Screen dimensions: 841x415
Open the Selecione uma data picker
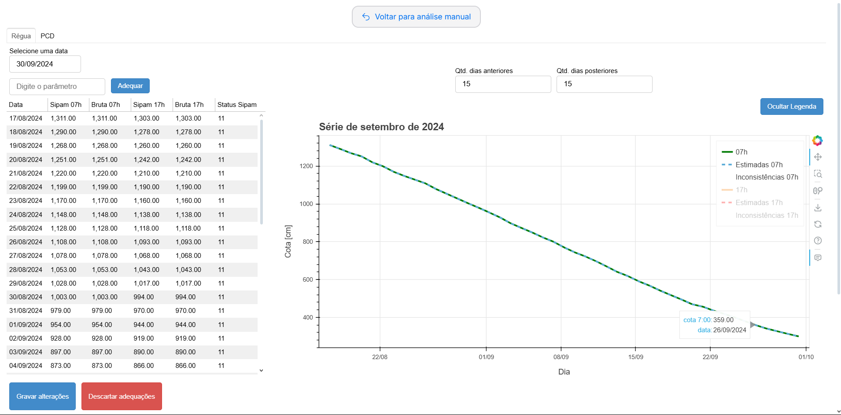tap(45, 64)
